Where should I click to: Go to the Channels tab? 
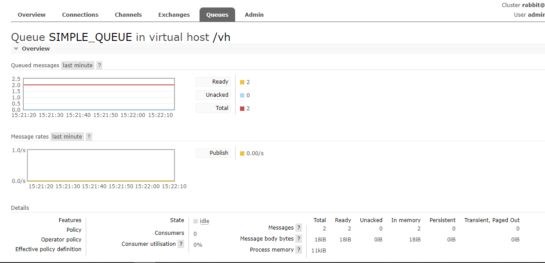(128, 15)
